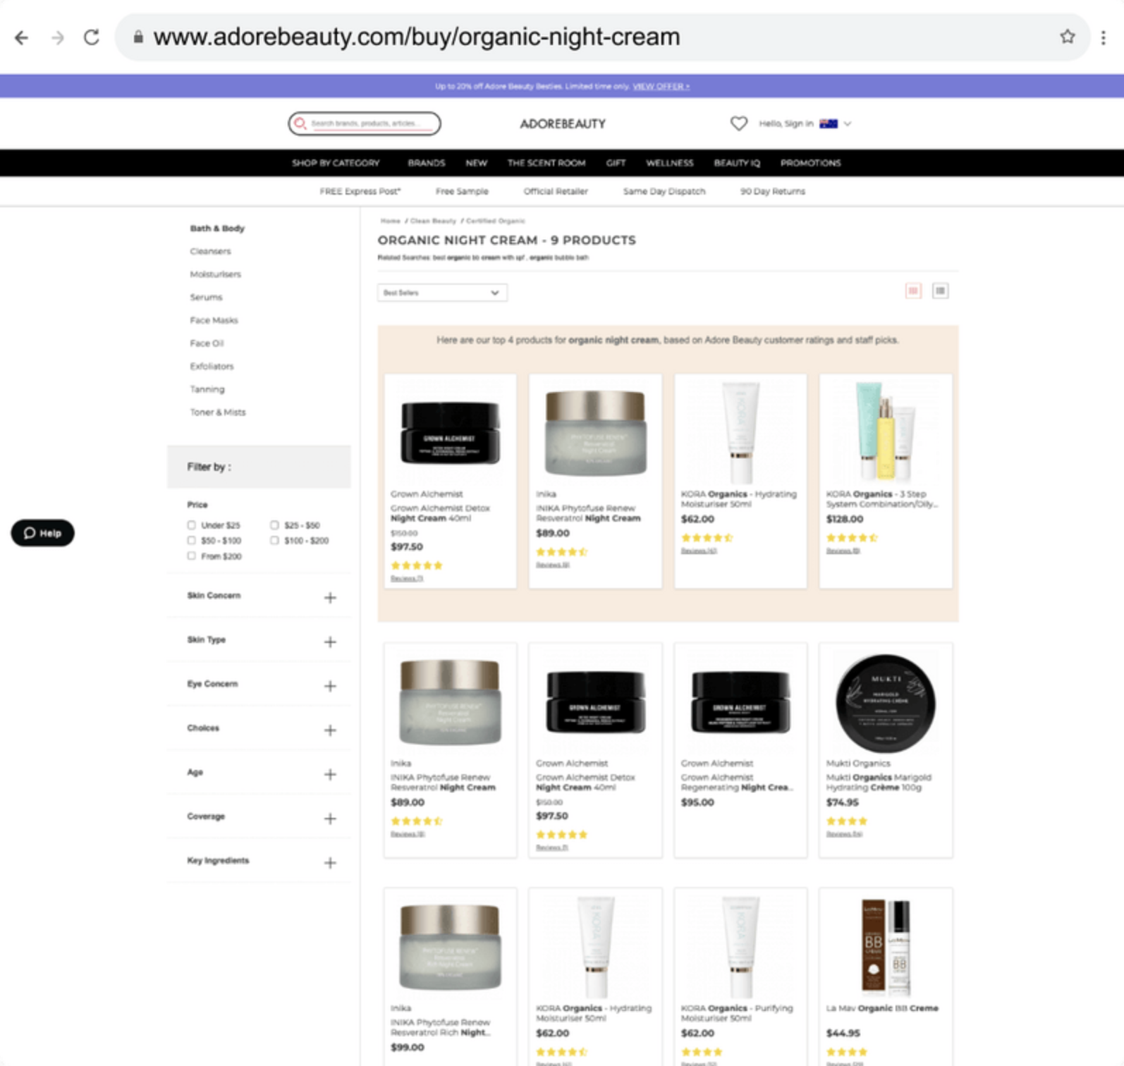
Task: Go back with the browser back arrow
Action: pos(22,37)
